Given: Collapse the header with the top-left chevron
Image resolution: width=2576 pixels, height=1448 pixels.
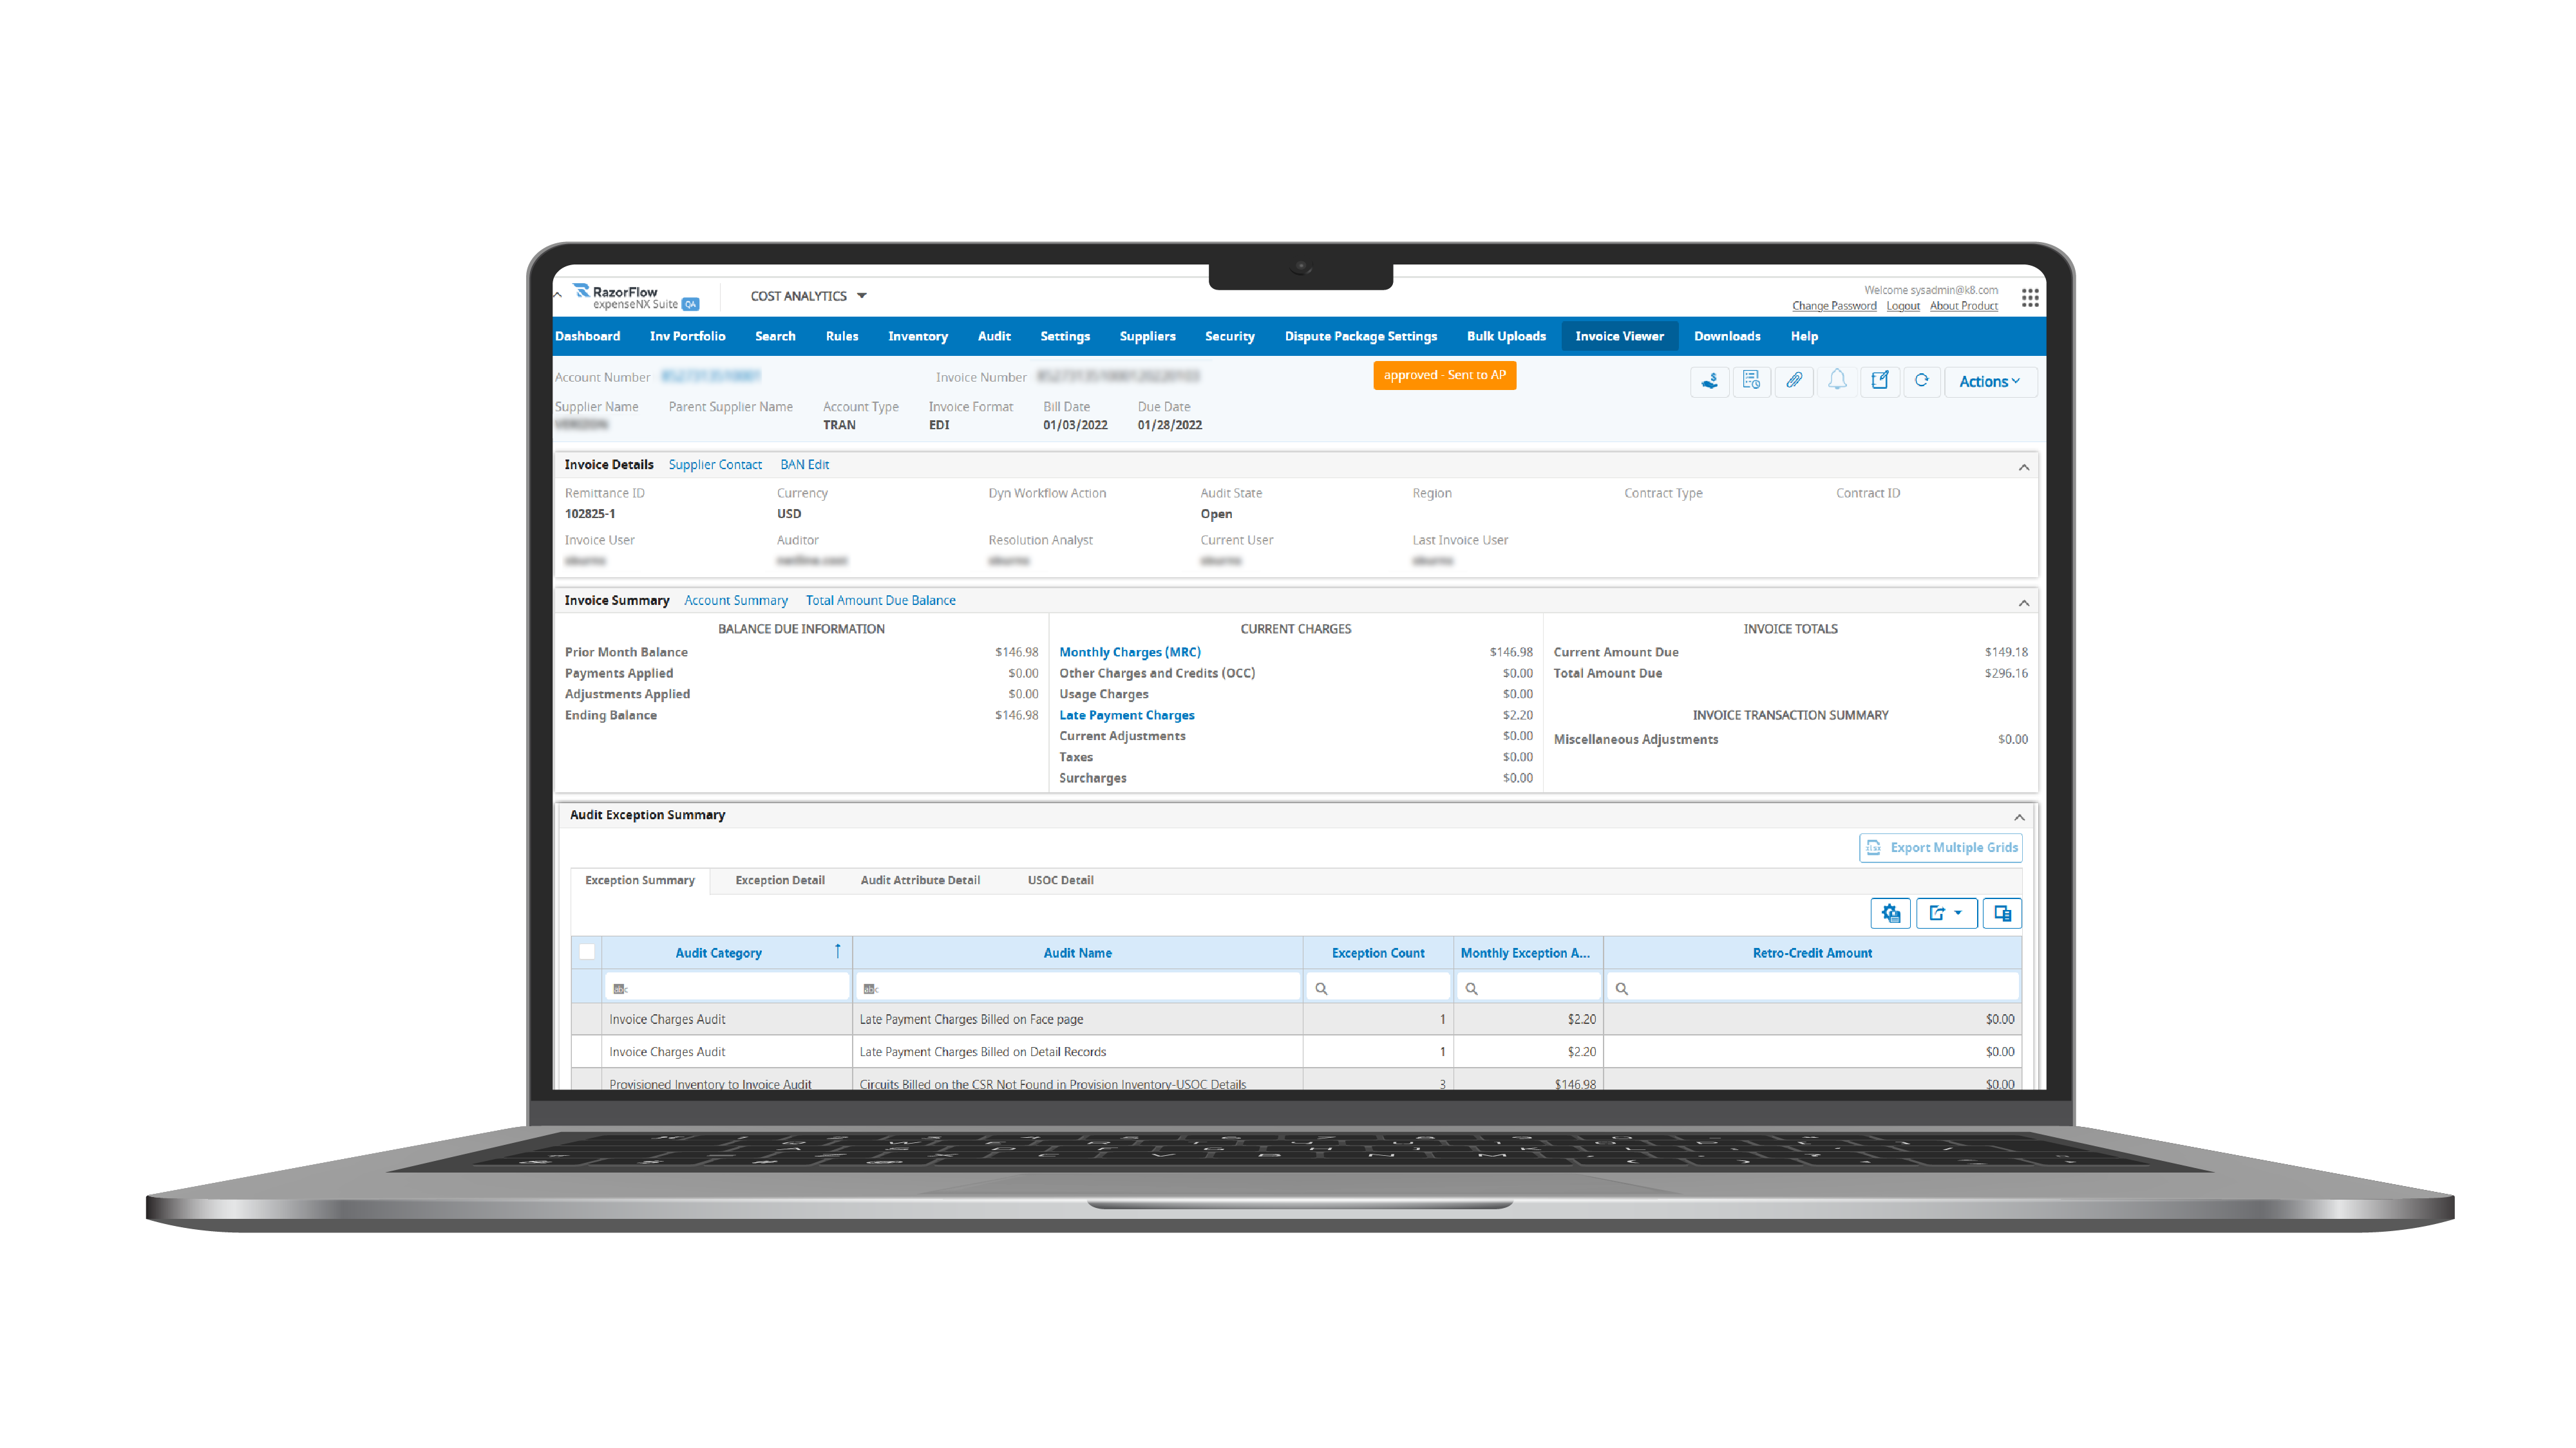Looking at the screenshot, I should 558,295.
